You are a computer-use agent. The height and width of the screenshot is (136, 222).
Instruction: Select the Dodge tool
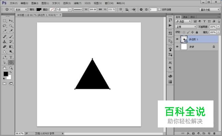click(x=11, y=52)
